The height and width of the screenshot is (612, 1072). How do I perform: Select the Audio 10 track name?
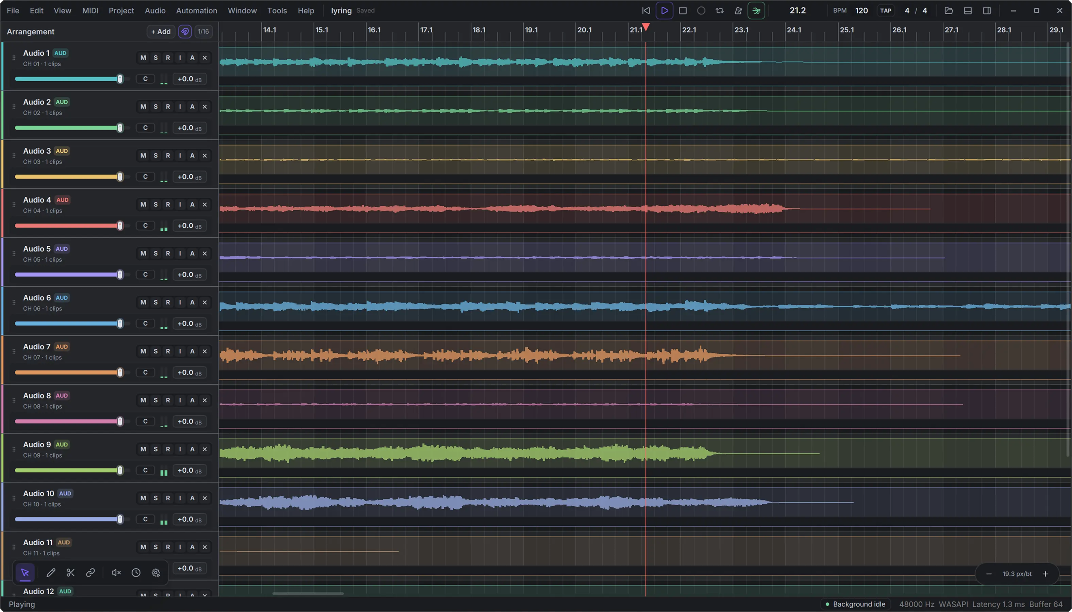38,493
